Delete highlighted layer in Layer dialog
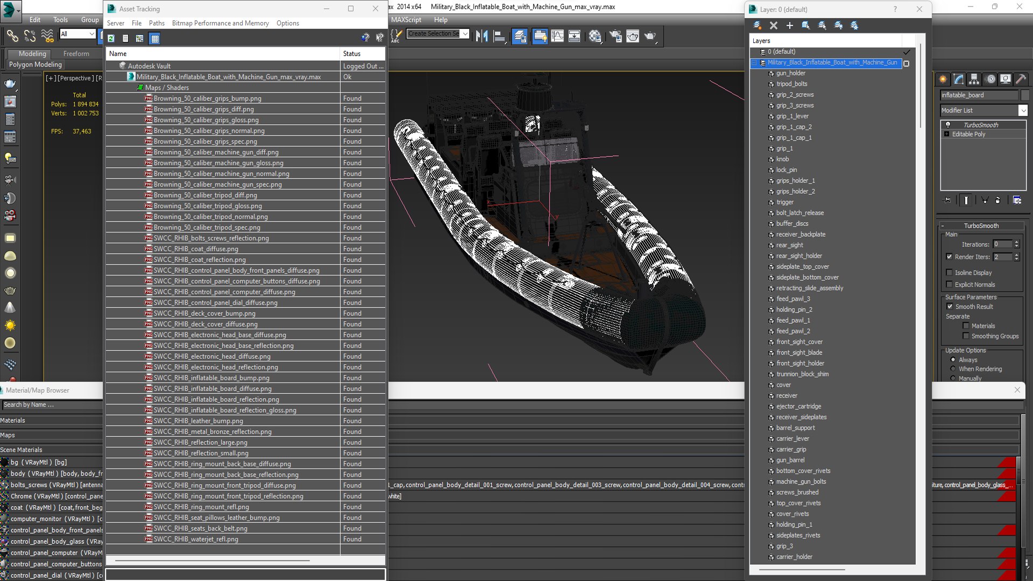The width and height of the screenshot is (1033, 581). [x=774, y=25]
